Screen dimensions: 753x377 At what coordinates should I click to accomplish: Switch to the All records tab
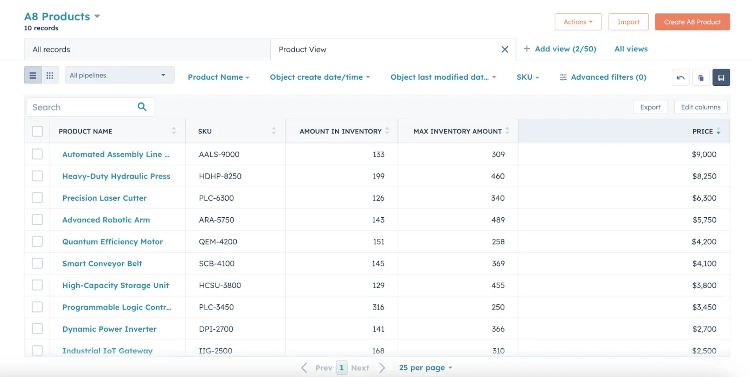[147, 49]
